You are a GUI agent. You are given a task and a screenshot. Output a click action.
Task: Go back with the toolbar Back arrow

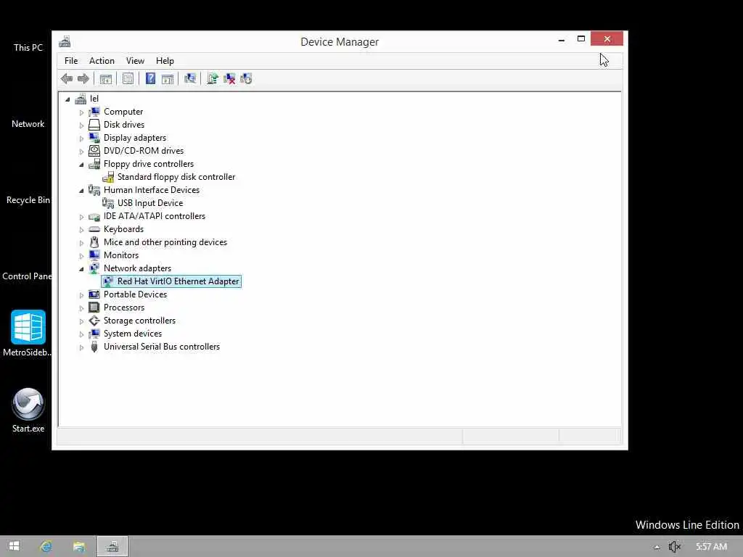coord(67,78)
